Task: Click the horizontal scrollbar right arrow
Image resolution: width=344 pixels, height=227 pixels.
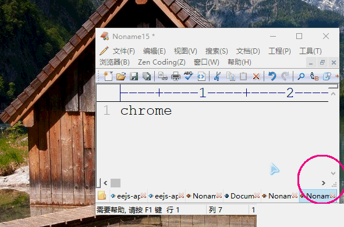Action: pos(324,183)
